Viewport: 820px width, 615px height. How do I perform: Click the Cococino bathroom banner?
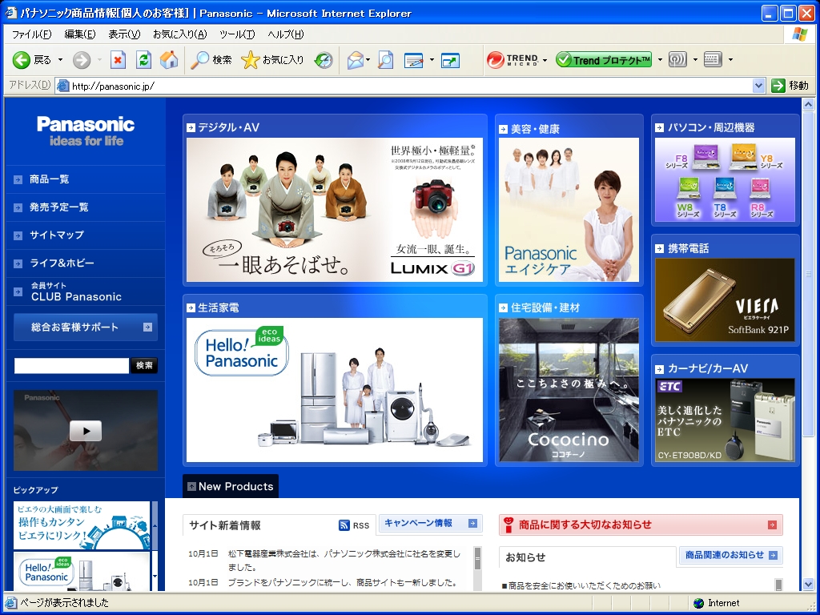point(569,390)
